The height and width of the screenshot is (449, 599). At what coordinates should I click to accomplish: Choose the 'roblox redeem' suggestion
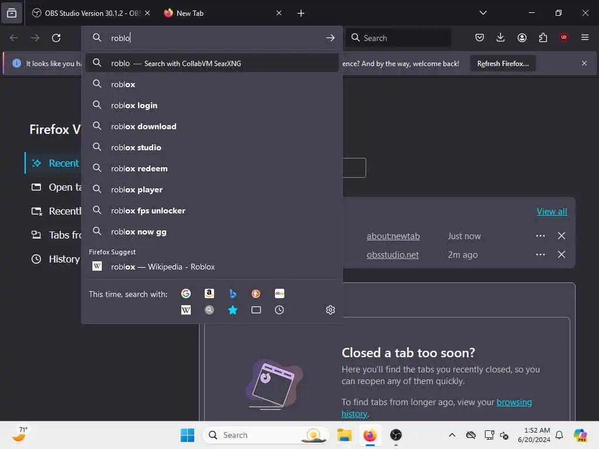pyautogui.click(x=212, y=168)
